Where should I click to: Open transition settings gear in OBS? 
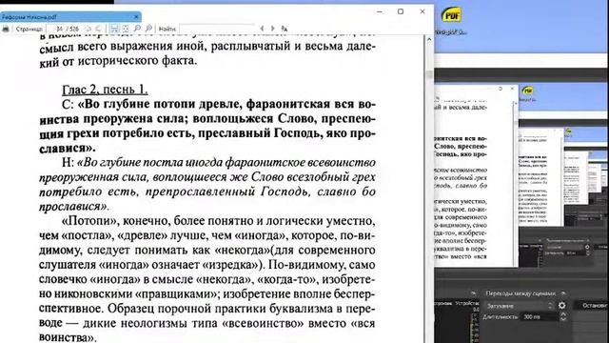(x=562, y=306)
